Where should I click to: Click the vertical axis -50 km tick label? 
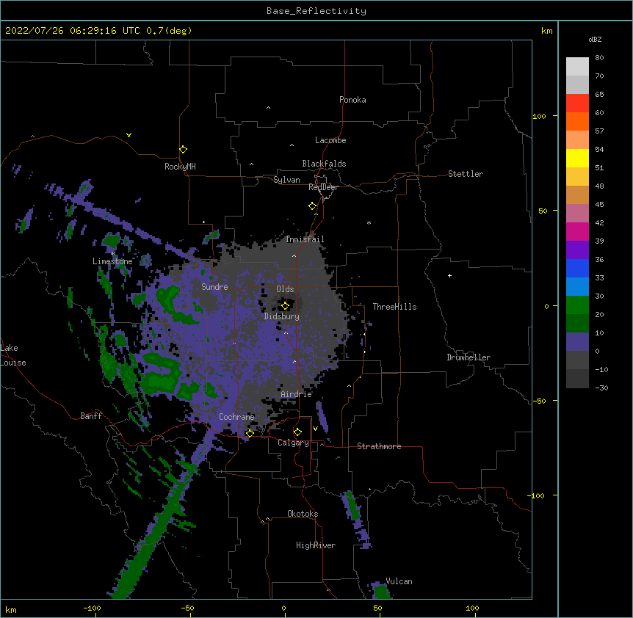pyautogui.click(x=539, y=401)
